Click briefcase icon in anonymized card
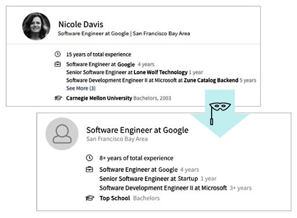The height and width of the screenshot is (218, 297). (x=89, y=169)
